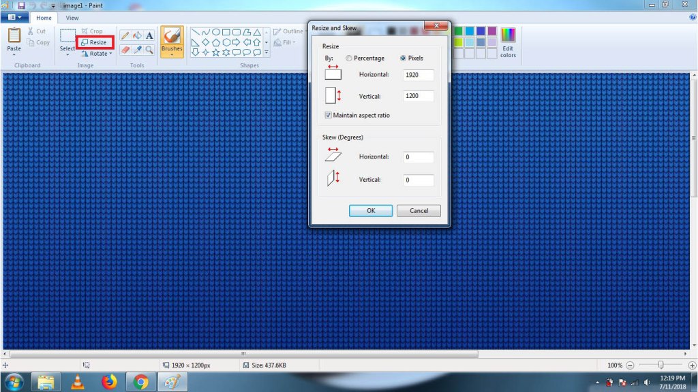Open File Explorer from taskbar
Screen dimensions: 698x392
click(x=46, y=382)
